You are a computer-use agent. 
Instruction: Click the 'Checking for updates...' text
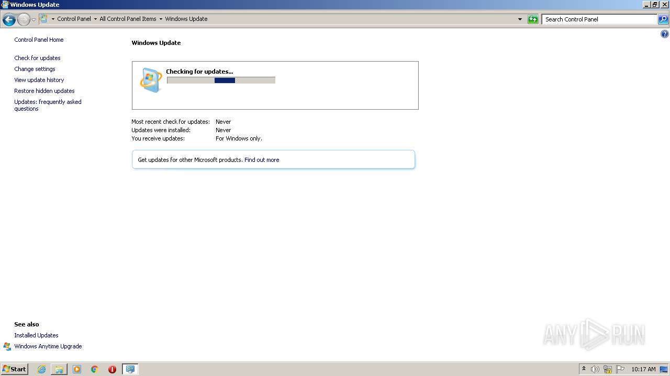coord(199,72)
